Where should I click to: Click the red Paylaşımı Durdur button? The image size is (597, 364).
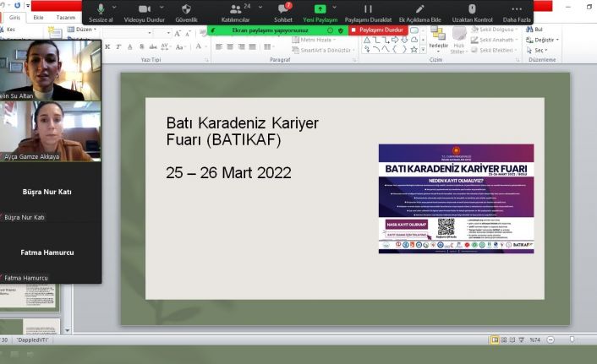[379, 30]
